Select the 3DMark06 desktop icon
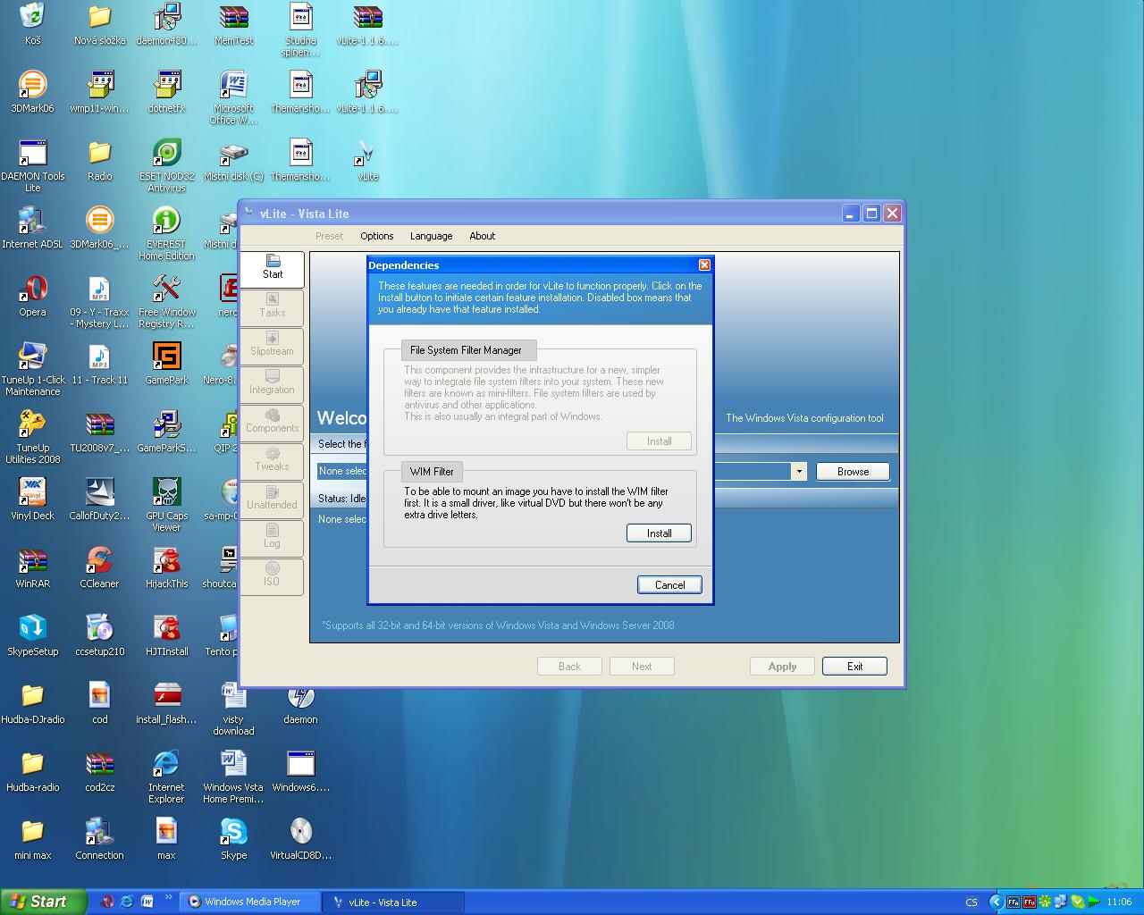Viewport: 1144px width, 915px height. [x=33, y=92]
